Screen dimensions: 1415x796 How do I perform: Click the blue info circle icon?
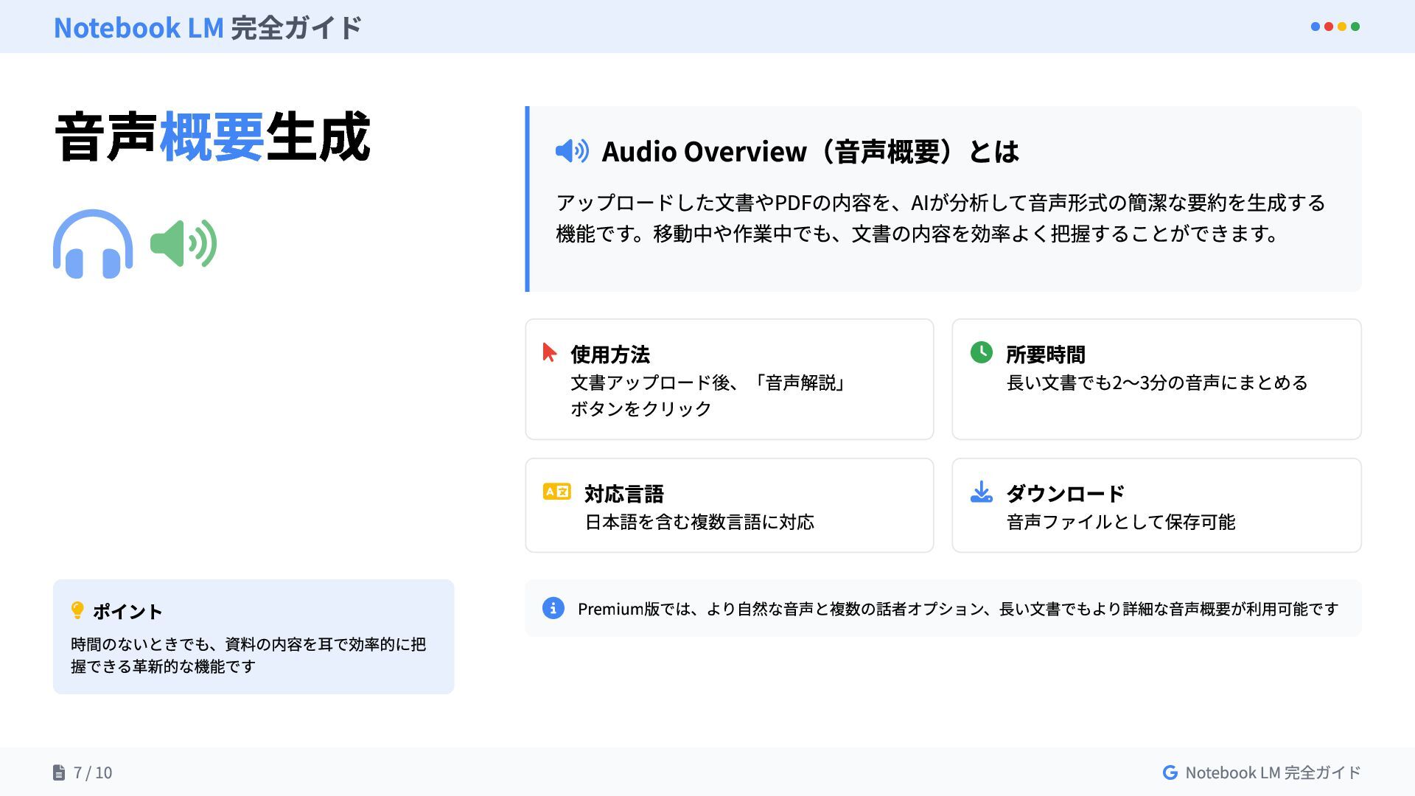[553, 608]
